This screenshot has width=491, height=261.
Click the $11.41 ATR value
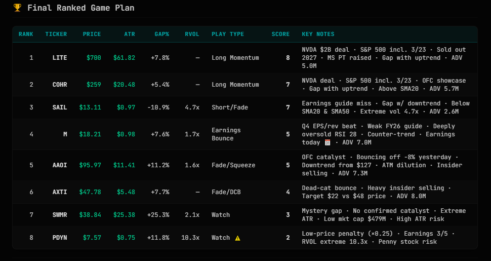click(x=125, y=165)
